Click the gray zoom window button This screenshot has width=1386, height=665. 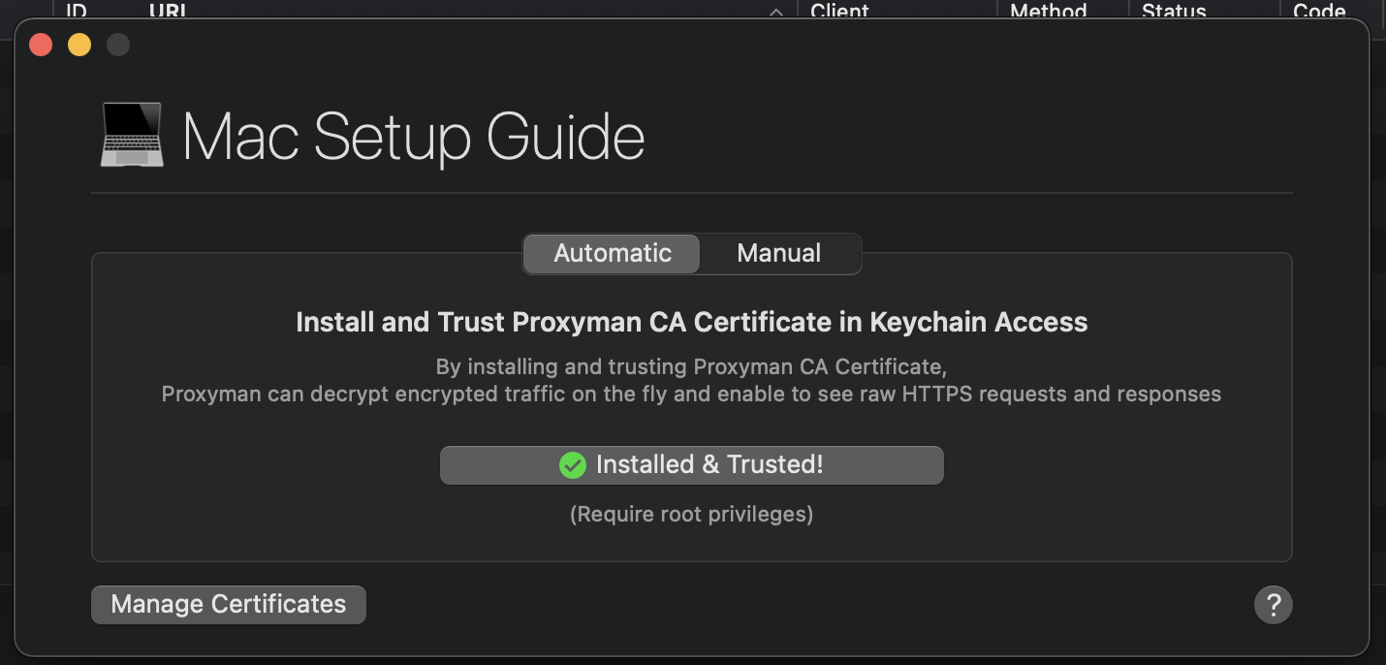click(118, 45)
